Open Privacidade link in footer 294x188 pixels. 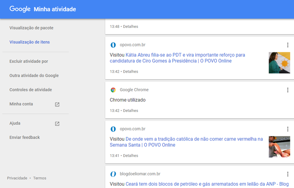tap(17, 178)
